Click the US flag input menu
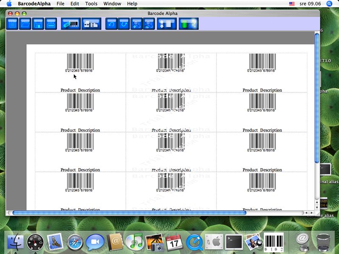This screenshot has width=339, height=254. [x=292, y=4]
